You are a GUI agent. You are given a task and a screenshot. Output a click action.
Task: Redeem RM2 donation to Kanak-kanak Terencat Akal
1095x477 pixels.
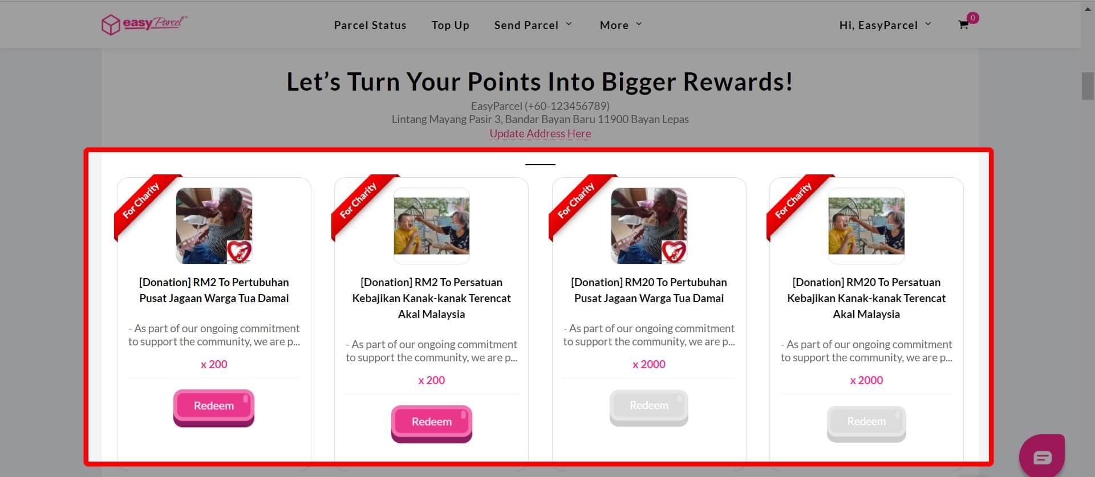[x=432, y=422]
